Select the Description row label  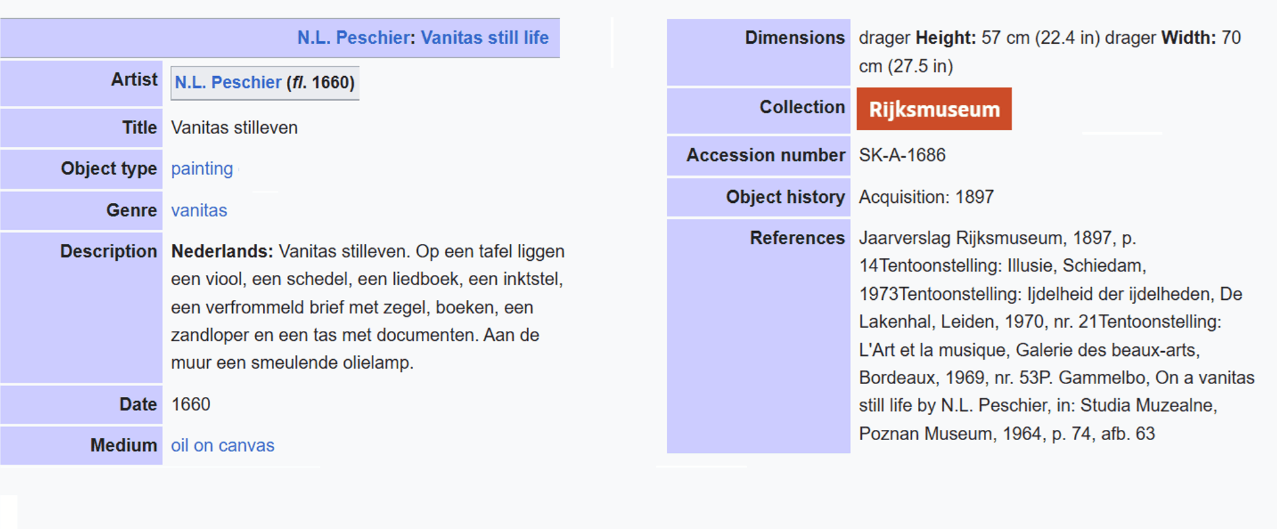[109, 251]
